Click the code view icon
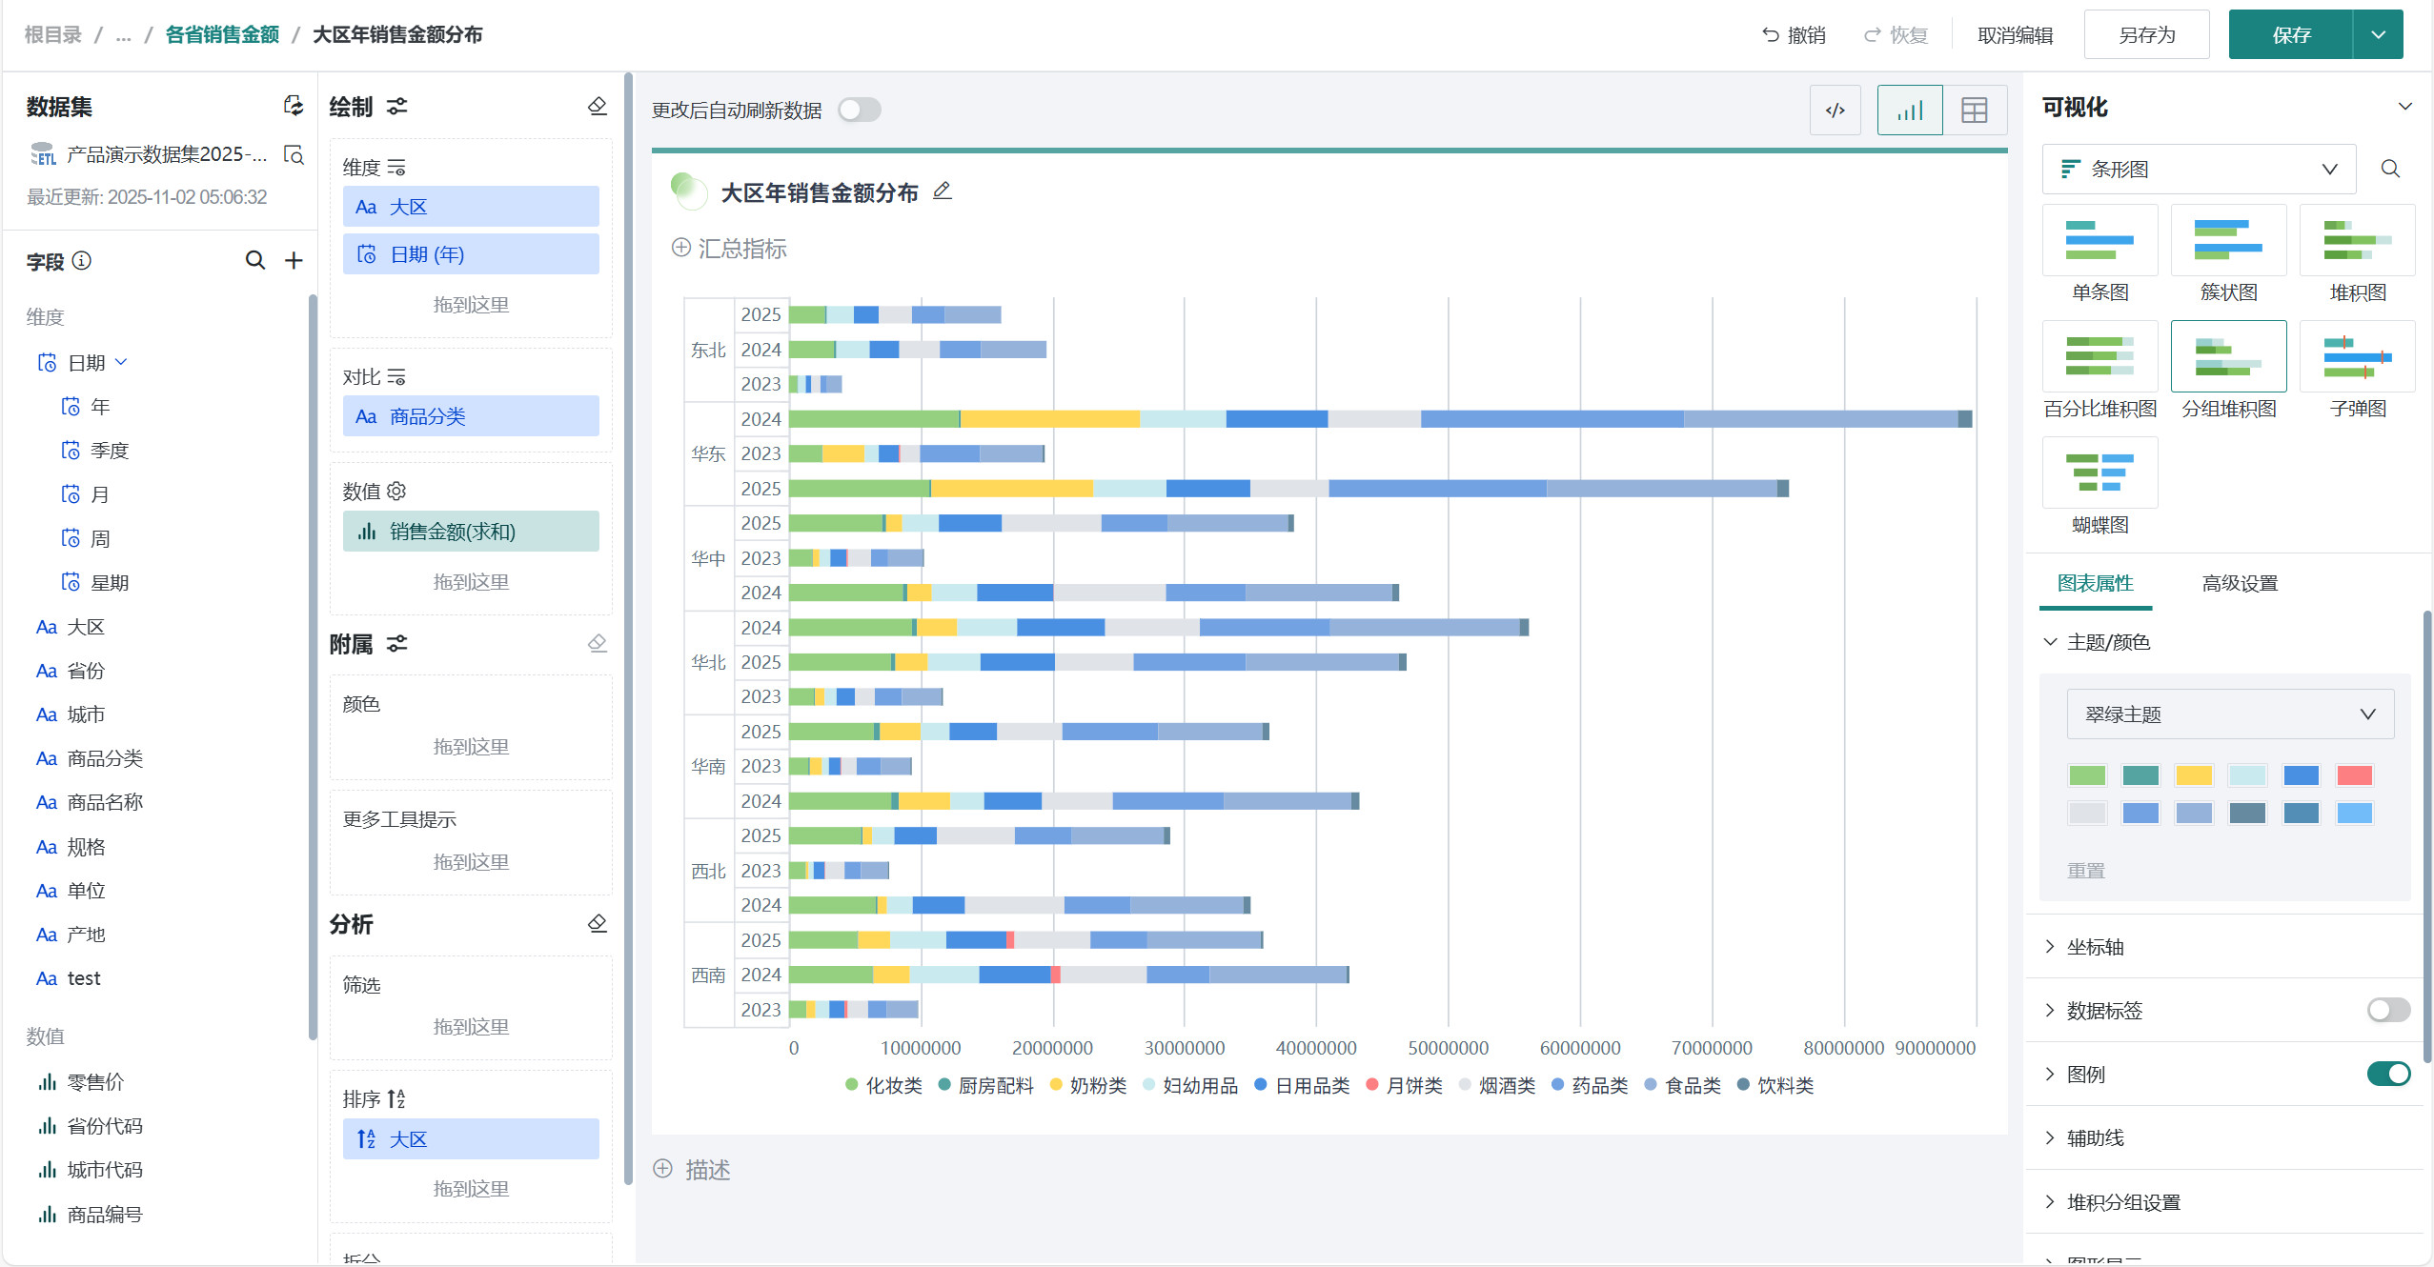The width and height of the screenshot is (2434, 1267). 1835,111
